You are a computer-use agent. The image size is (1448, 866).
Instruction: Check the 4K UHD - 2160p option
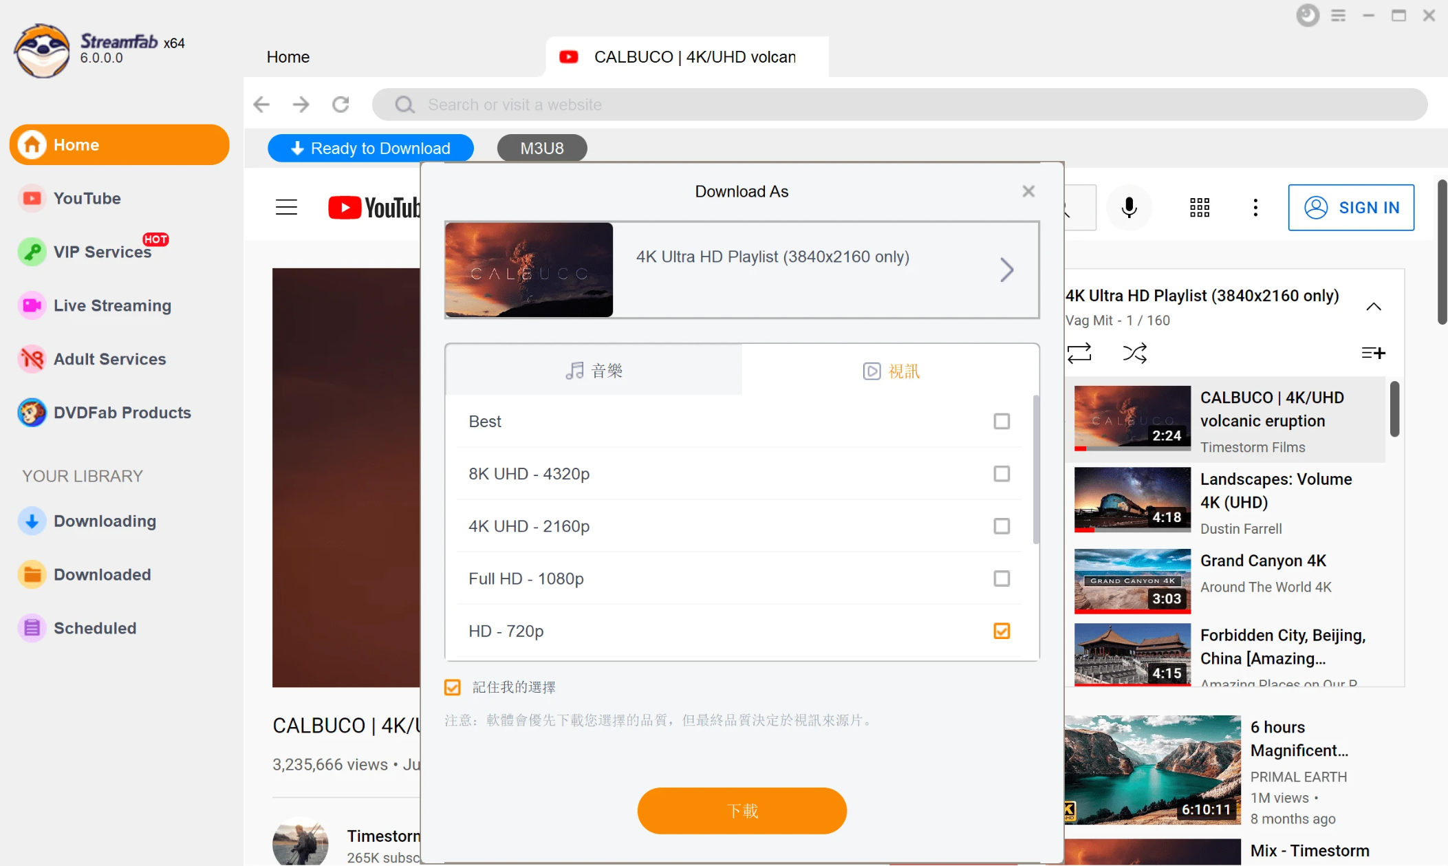pos(1002,526)
